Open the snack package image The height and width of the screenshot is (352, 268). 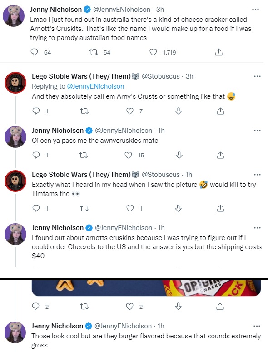[146, 288]
